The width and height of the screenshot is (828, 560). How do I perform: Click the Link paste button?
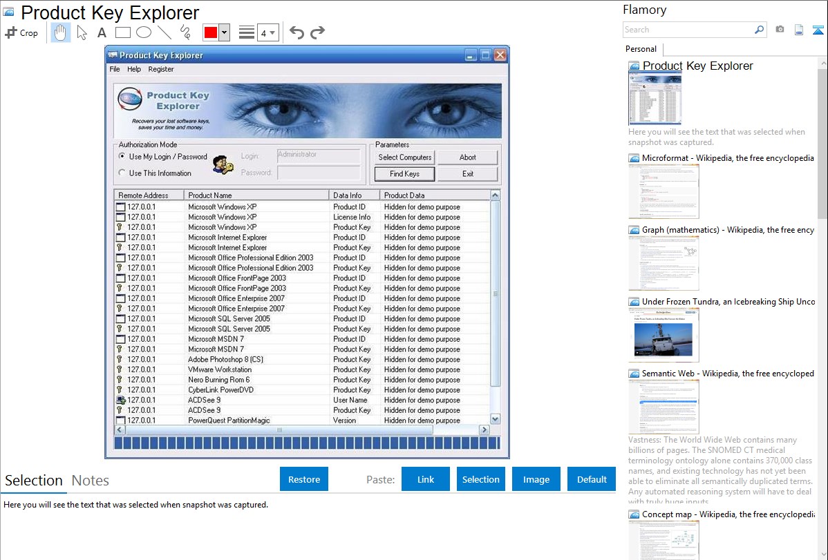point(426,479)
